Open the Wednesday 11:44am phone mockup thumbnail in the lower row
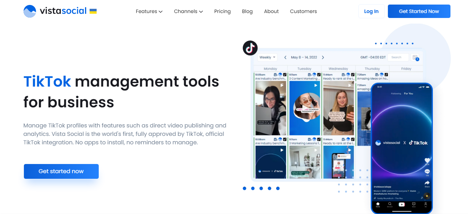 tap(338, 162)
